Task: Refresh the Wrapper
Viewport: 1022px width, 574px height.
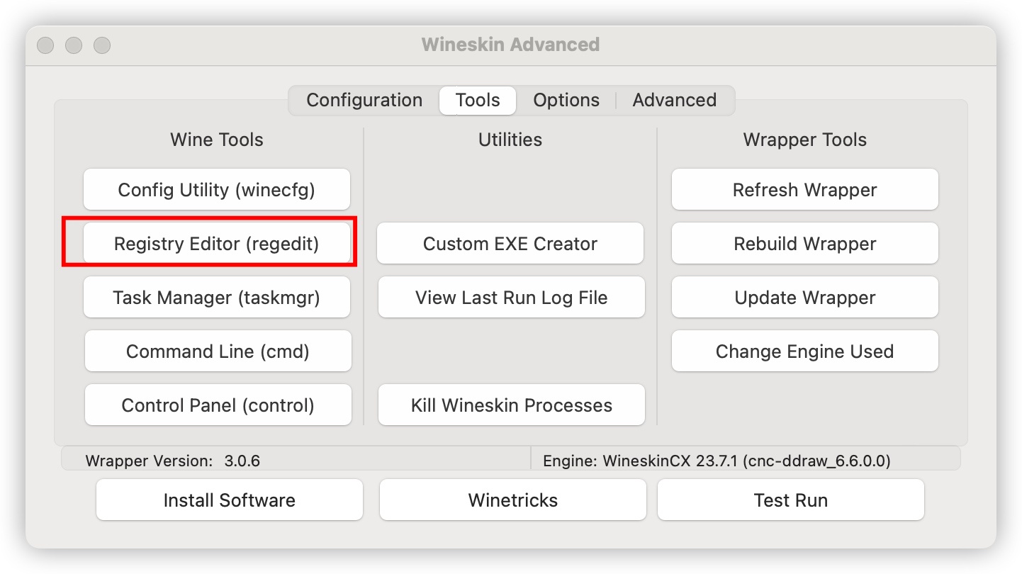Action: tap(804, 189)
